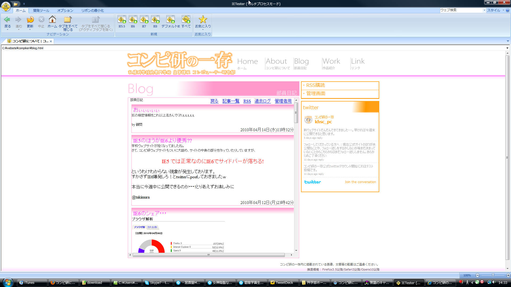Select the オプション ribbon tab
The height and width of the screenshot is (287, 511).
tap(65, 11)
